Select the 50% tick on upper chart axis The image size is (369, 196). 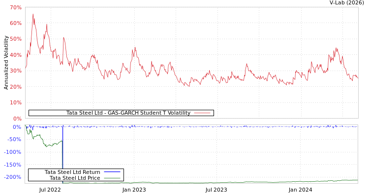(15, 39)
